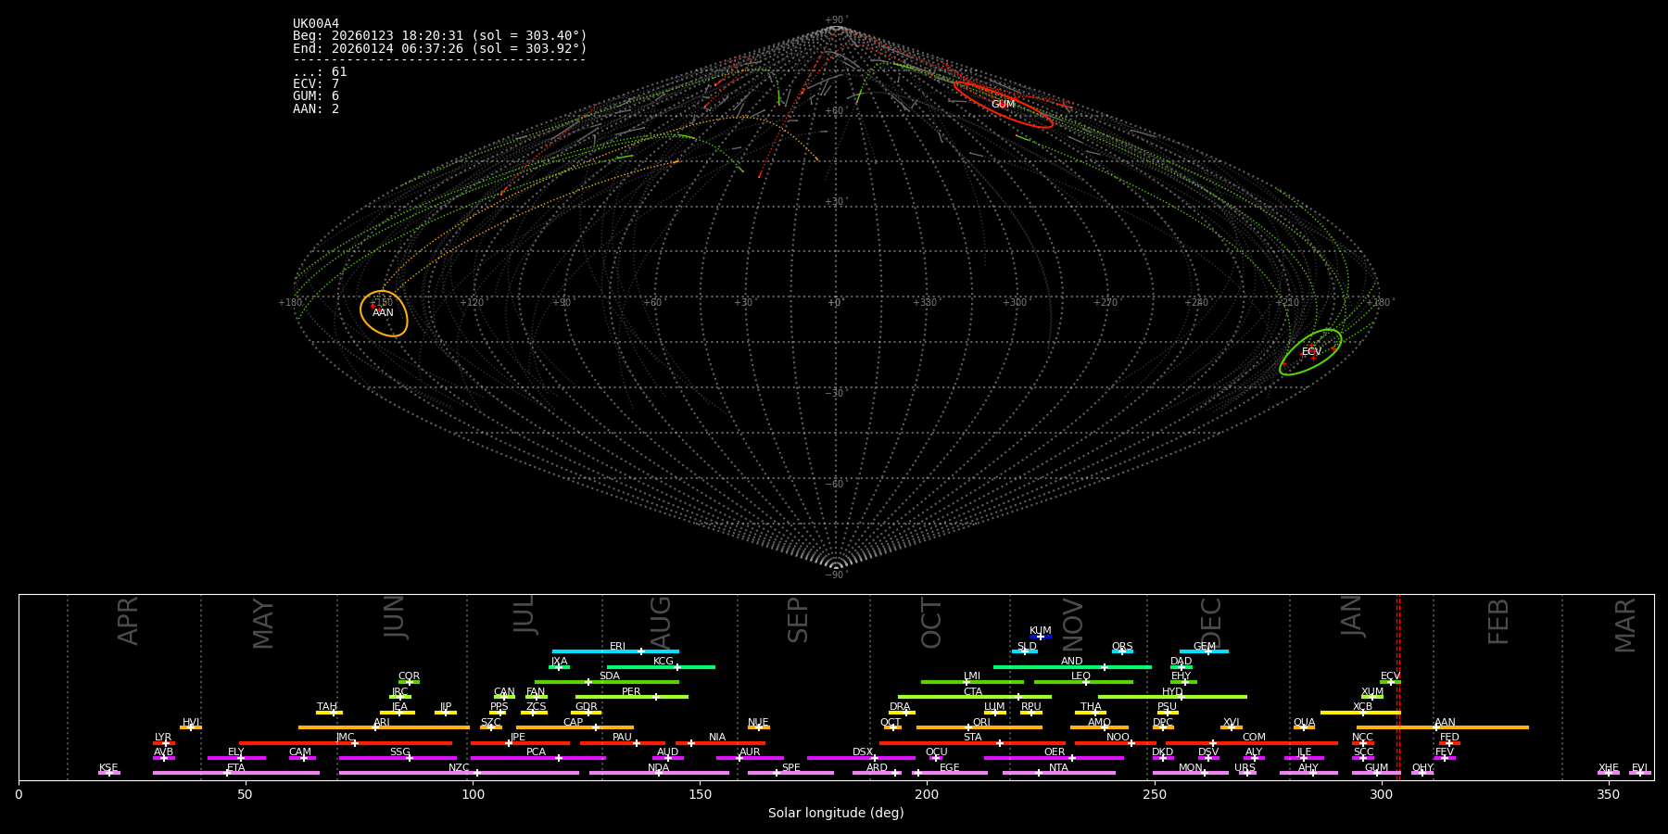The width and height of the screenshot is (1668, 834).
Task: Click the pink NZC shower bar
Action: click(x=459, y=773)
